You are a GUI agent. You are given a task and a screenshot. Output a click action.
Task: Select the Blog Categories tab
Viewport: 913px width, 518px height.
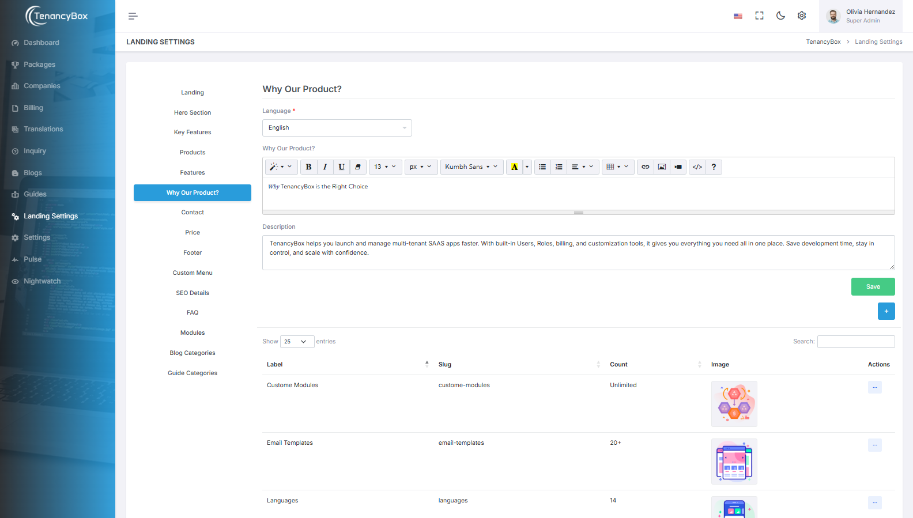pos(193,353)
